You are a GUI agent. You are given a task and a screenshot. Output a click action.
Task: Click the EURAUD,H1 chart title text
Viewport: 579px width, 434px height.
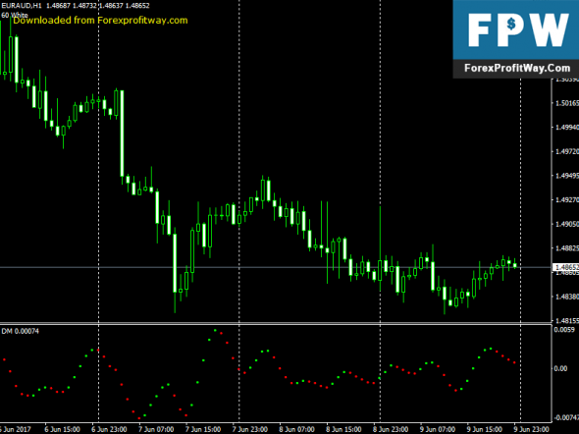(x=22, y=6)
